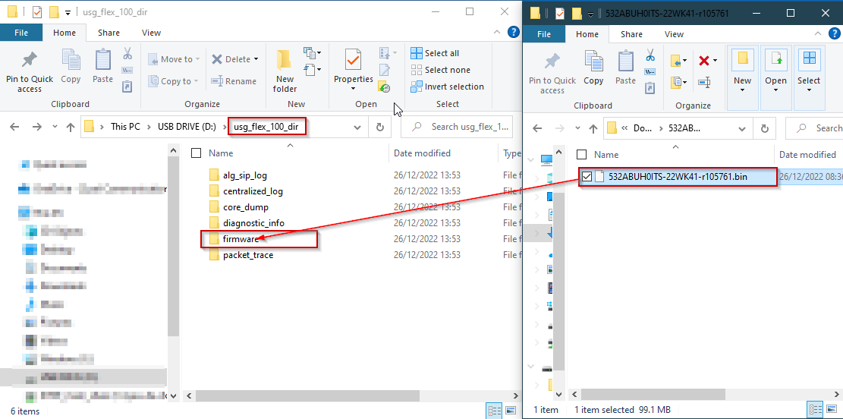Open the View tab in the right window
This screenshot has height=419, width=843.
click(x=674, y=34)
